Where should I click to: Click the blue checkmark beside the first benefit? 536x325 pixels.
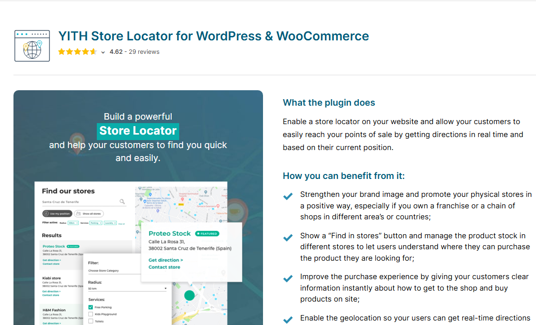[x=287, y=196]
